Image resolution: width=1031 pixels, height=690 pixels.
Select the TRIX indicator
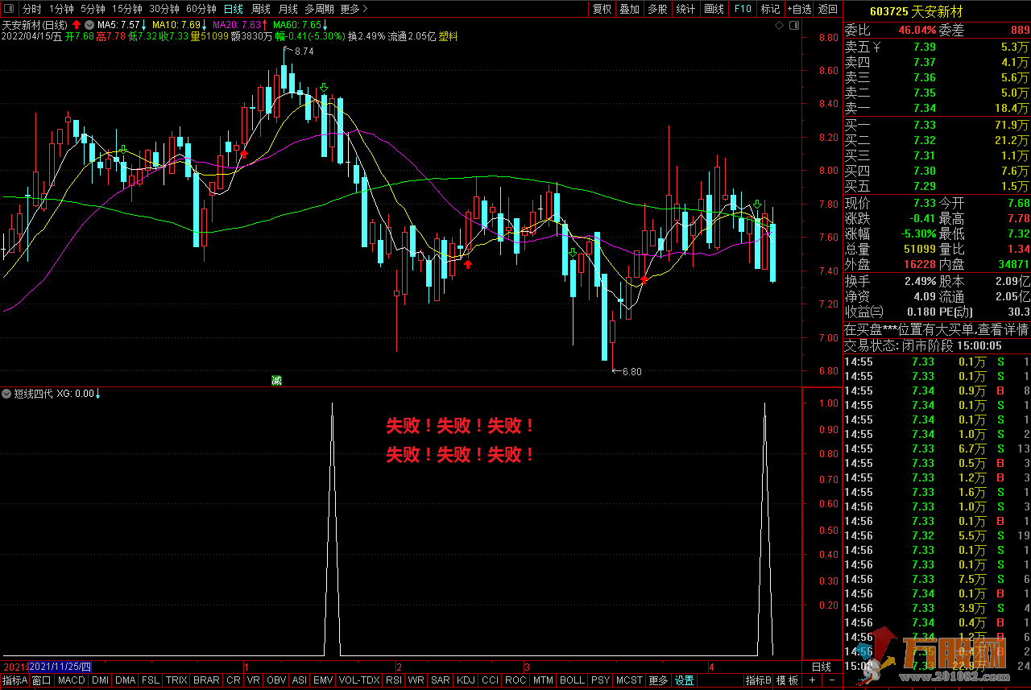click(x=176, y=680)
